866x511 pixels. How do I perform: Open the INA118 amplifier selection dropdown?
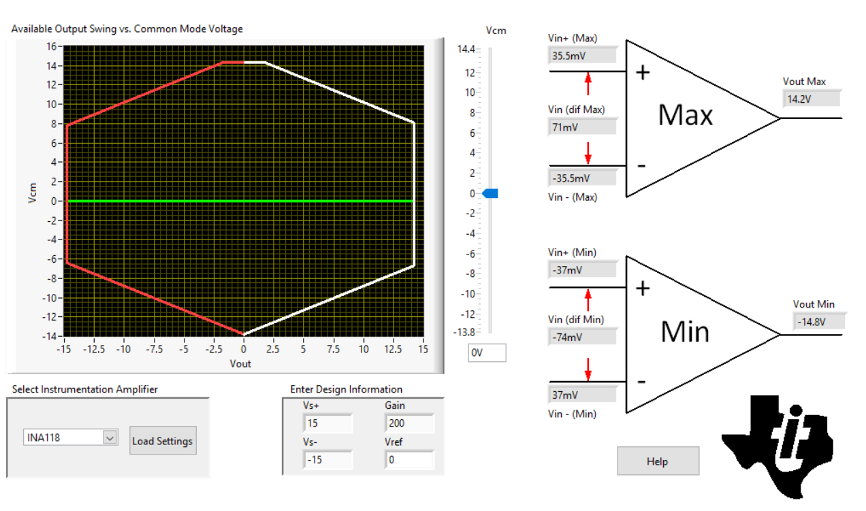click(110, 438)
